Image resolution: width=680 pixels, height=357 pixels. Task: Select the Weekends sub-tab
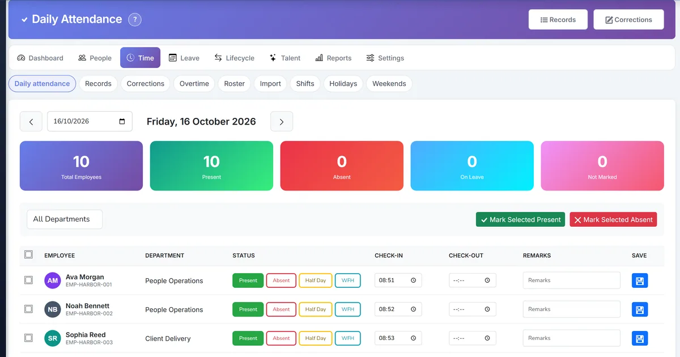tap(389, 83)
